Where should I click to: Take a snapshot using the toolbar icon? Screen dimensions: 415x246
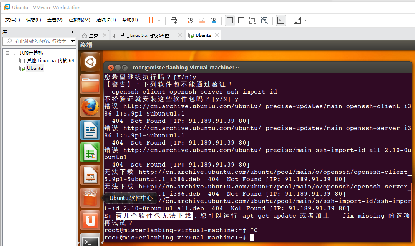point(190,20)
